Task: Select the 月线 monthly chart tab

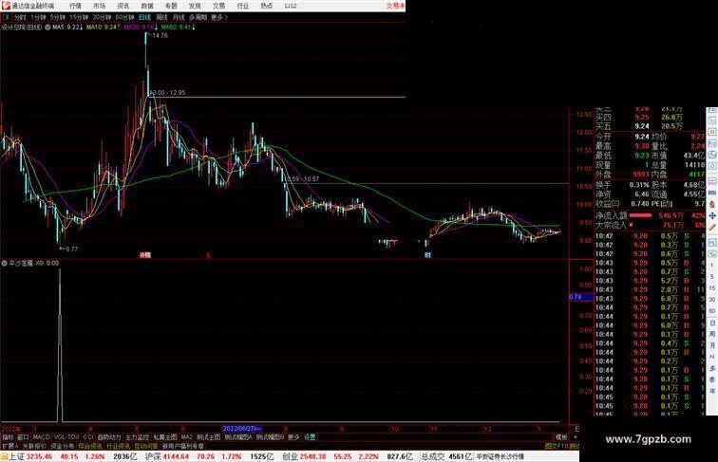Action: coord(179,17)
